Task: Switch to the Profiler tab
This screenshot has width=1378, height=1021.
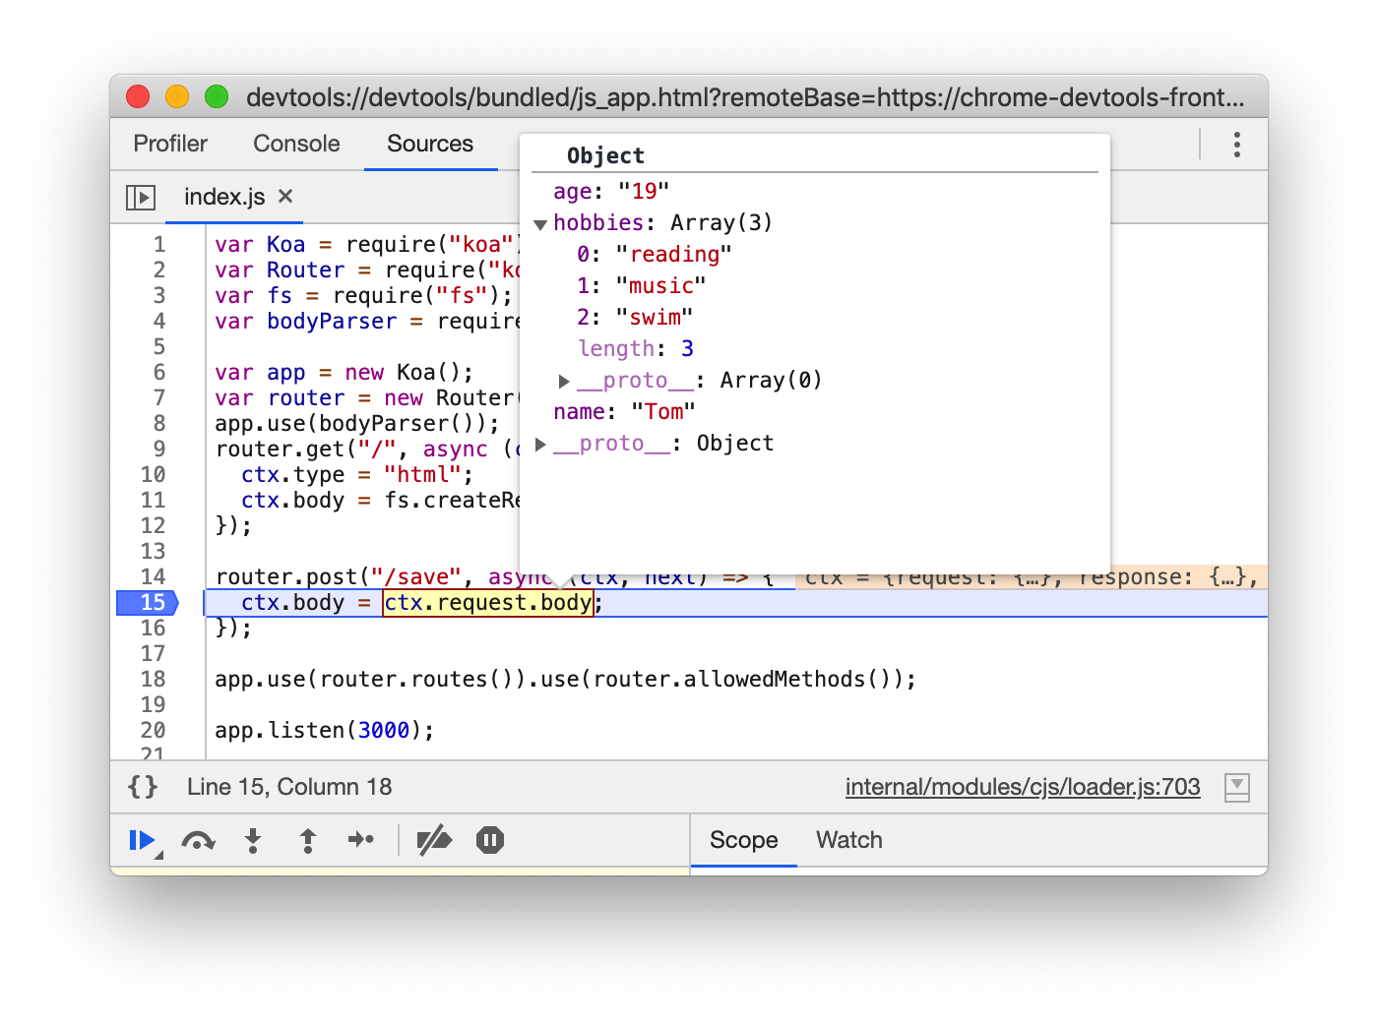Action: click(170, 144)
